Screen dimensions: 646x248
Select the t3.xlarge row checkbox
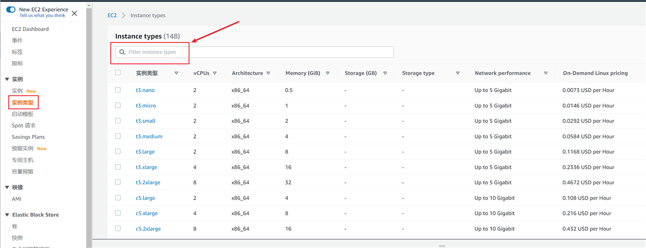pos(118,167)
